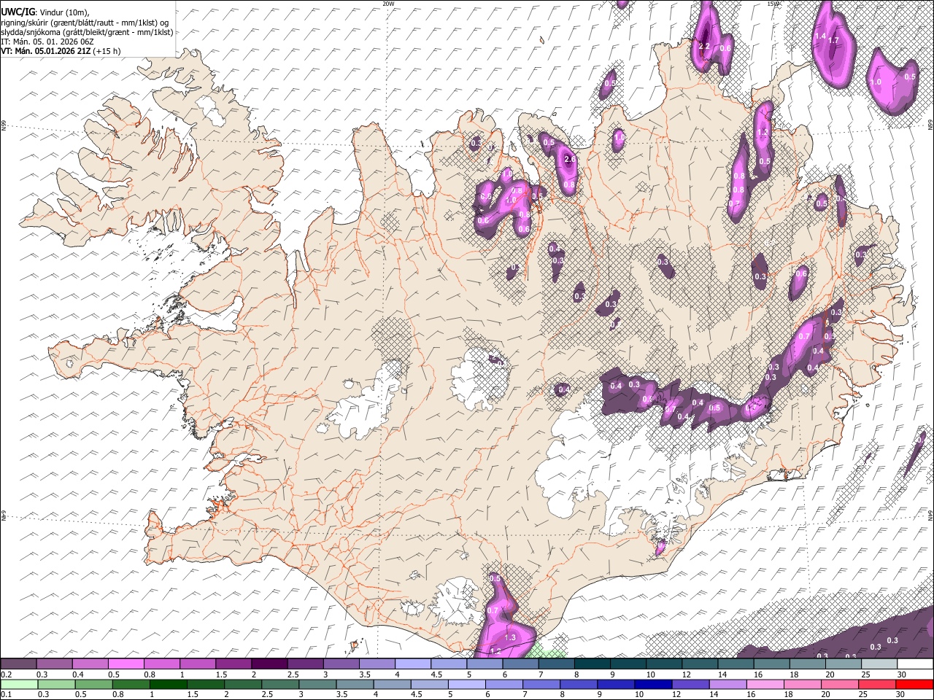Pick bottom legend swatch between 14 and 16
This screenshot has height=700, width=934.
tap(728, 684)
